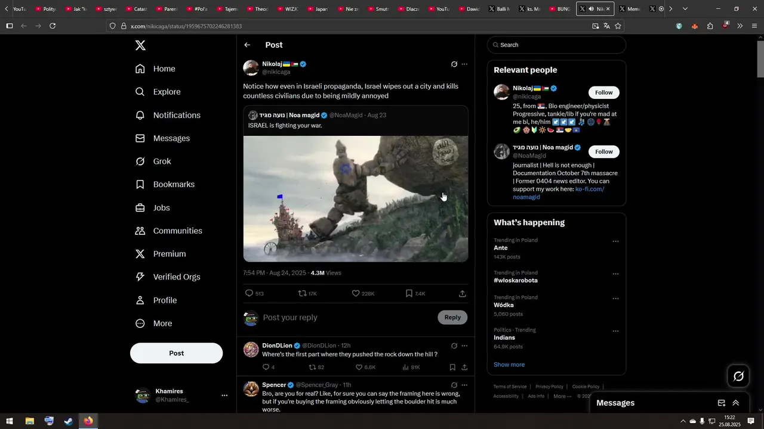Click the white Post button
Image resolution: width=764 pixels, height=429 pixels.
(176, 353)
